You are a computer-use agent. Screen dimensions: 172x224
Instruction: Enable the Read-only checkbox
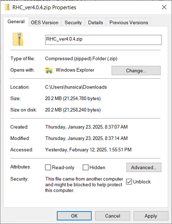click(x=48, y=167)
